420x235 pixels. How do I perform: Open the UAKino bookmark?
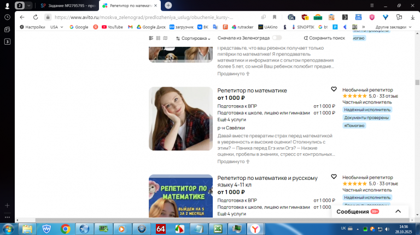coord(268,27)
